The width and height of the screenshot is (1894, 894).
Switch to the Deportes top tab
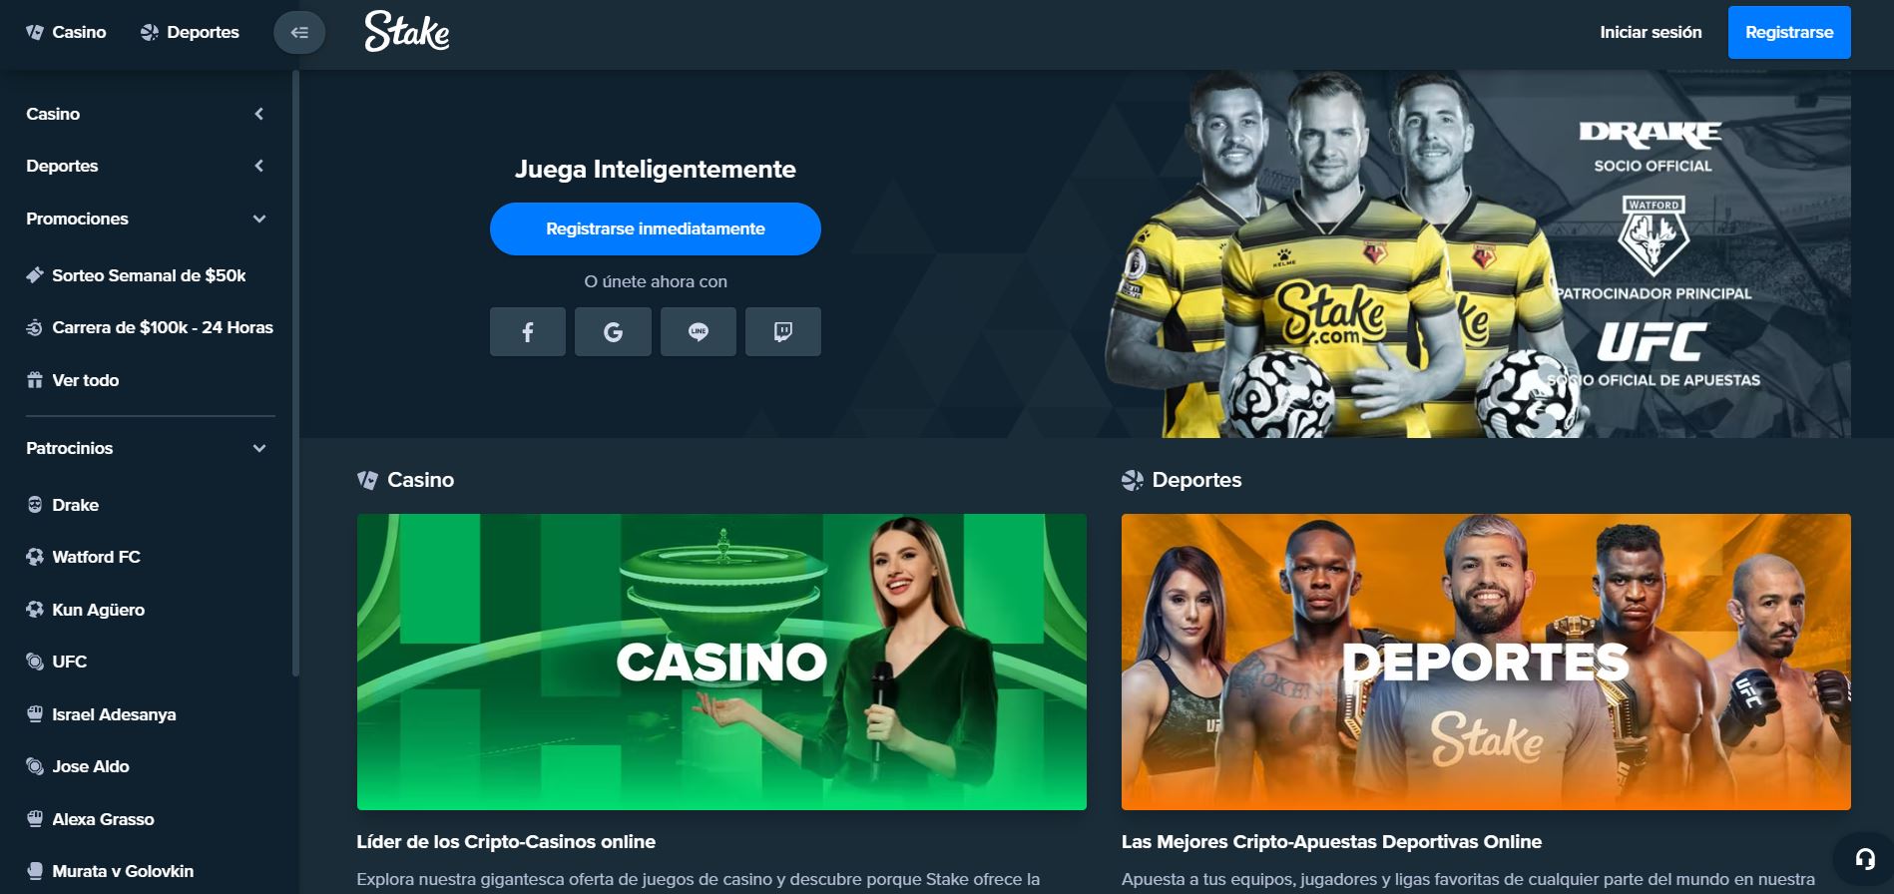click(x=190, y=32)
